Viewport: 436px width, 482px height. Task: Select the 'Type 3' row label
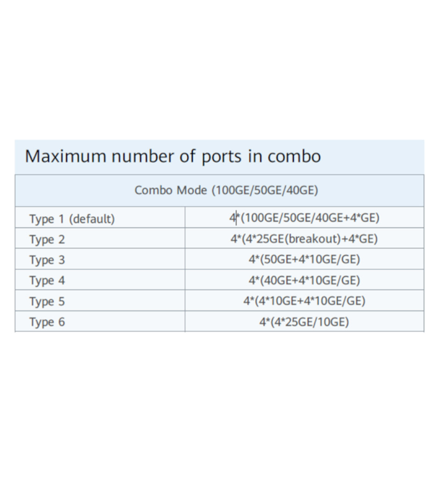click(x=47, y=260)
